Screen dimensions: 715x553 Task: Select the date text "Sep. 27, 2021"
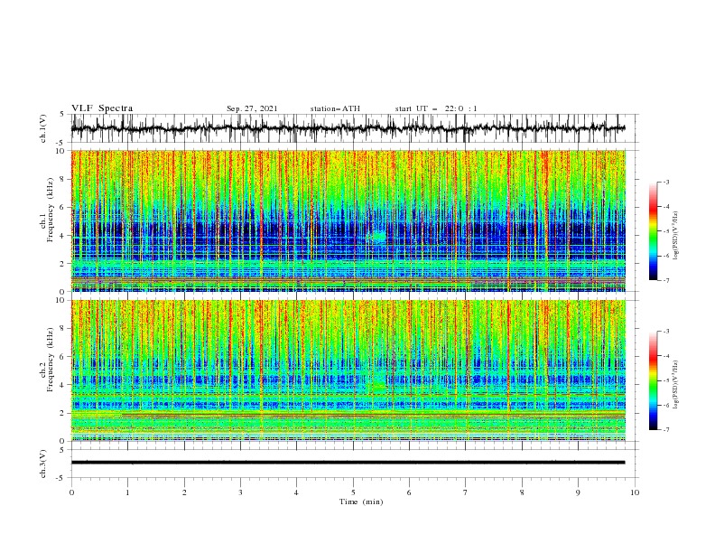(252, 108)
